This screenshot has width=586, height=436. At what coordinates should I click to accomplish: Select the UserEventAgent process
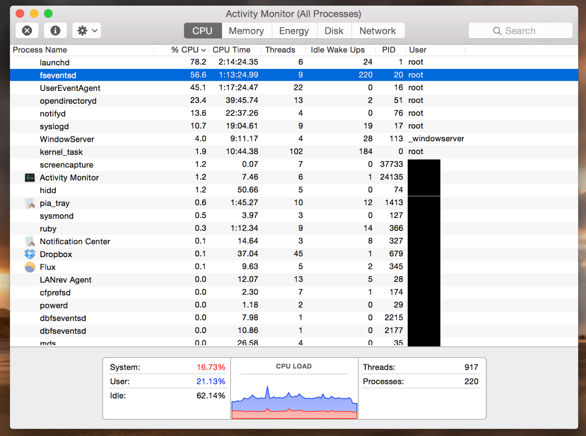tap(294, 88)
